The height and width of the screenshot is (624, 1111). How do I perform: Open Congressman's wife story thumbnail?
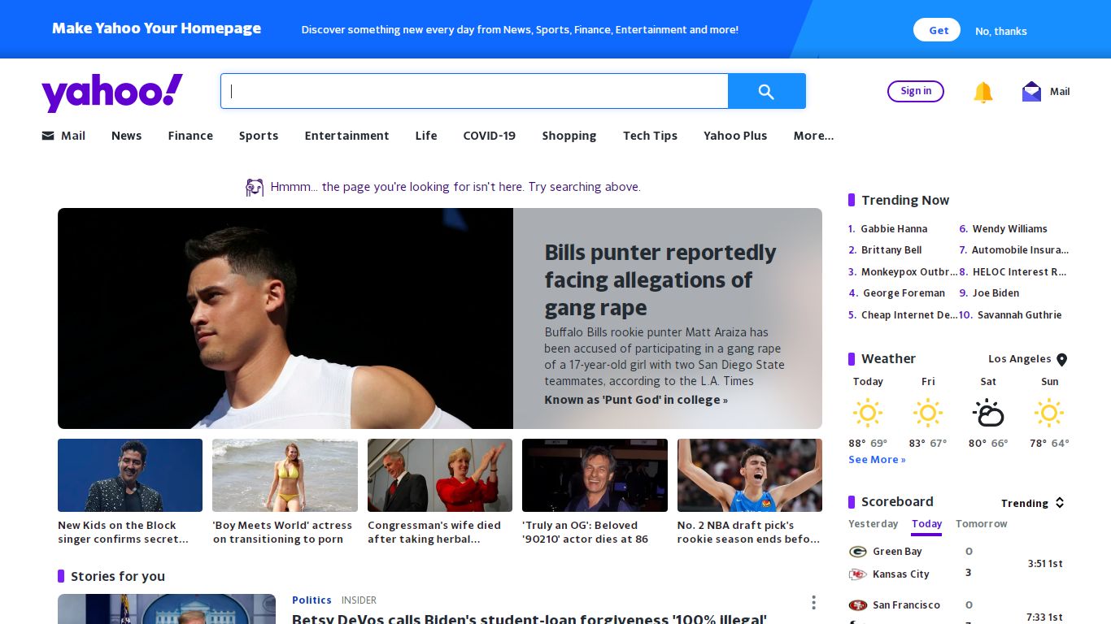click(440, 475)
